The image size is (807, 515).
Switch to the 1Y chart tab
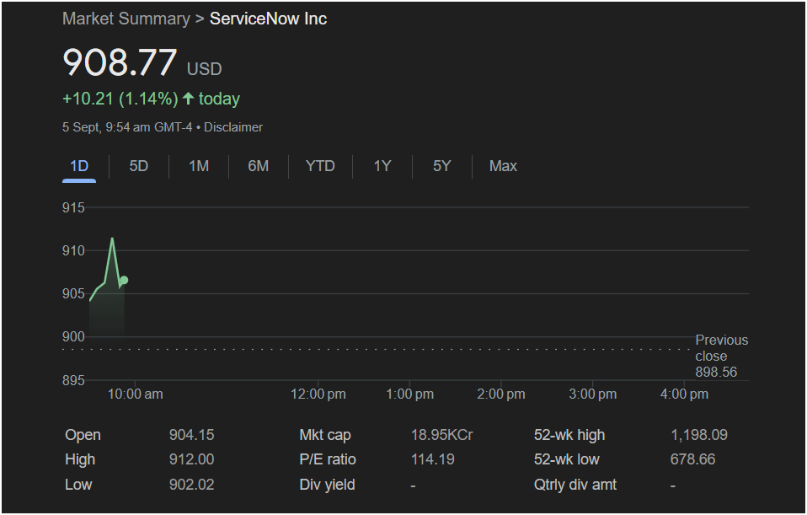click(382, 166)
